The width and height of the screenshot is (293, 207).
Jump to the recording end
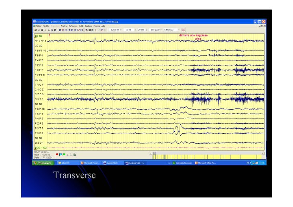click(x=81, y=30)
